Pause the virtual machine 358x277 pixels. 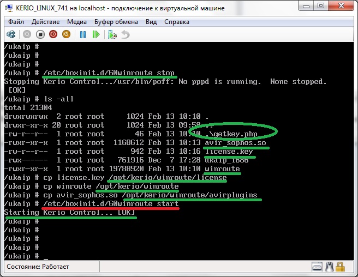[x=83, y=34]
